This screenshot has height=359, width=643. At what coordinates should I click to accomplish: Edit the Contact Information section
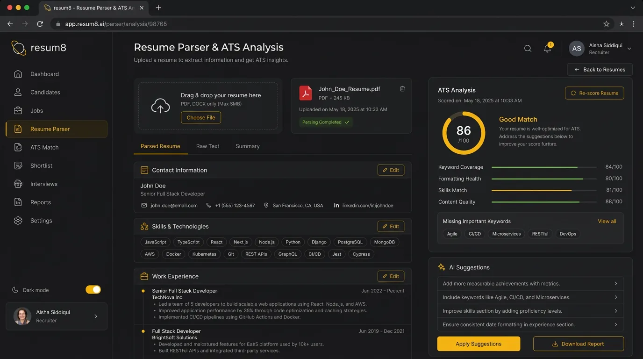pyautogui.click(x=391, y=170)
